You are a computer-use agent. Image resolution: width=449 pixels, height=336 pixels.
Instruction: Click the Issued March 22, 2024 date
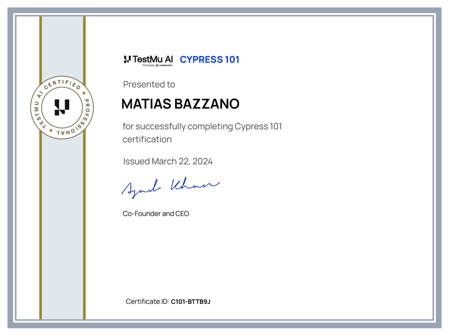[167, 161]
